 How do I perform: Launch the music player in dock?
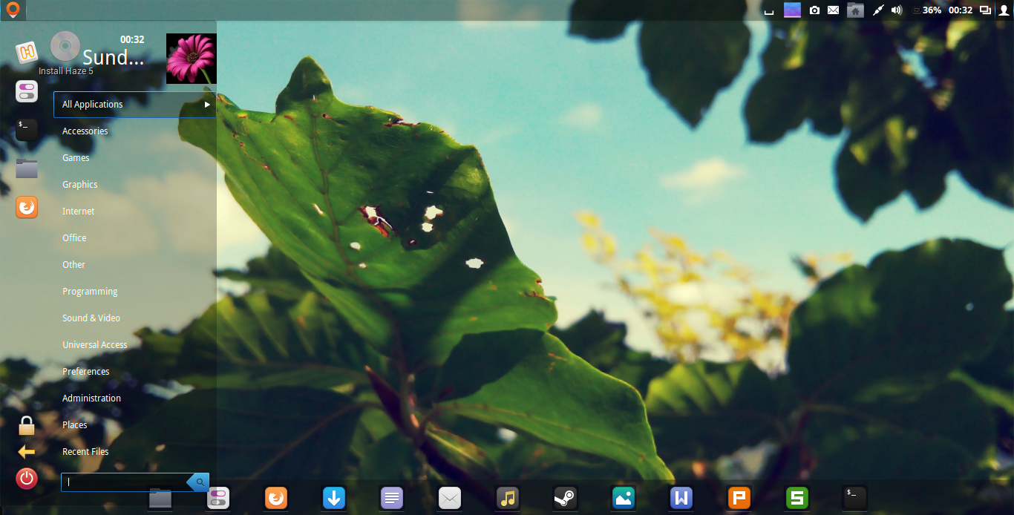508,498
